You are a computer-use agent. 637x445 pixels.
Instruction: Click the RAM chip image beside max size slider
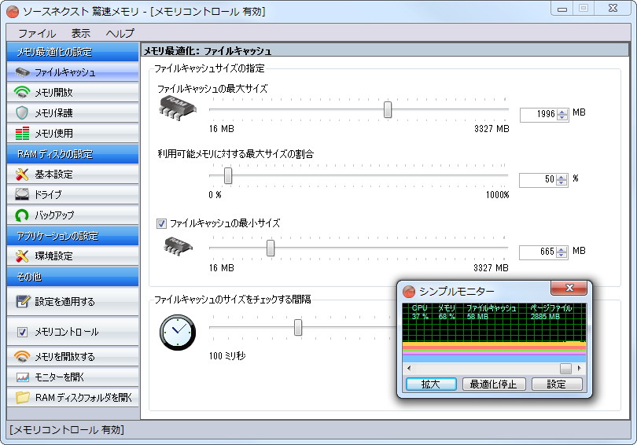click(x=178, y=108)
